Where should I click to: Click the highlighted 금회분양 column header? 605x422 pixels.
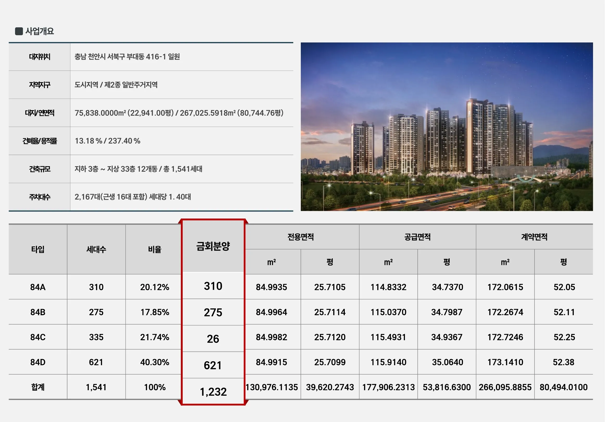pyautogui.click(x=213, y=246)
